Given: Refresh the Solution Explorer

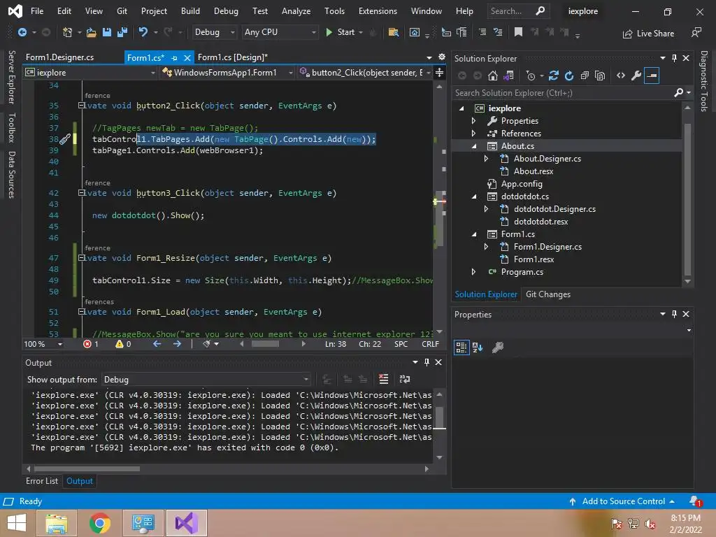Looking at the screenshot, I should tap(569, 76).
